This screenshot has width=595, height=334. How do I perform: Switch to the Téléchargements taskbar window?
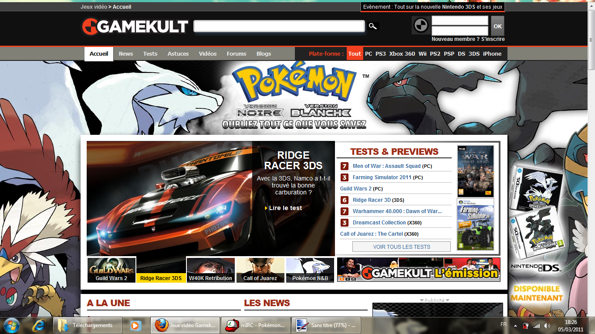point(88,325)
